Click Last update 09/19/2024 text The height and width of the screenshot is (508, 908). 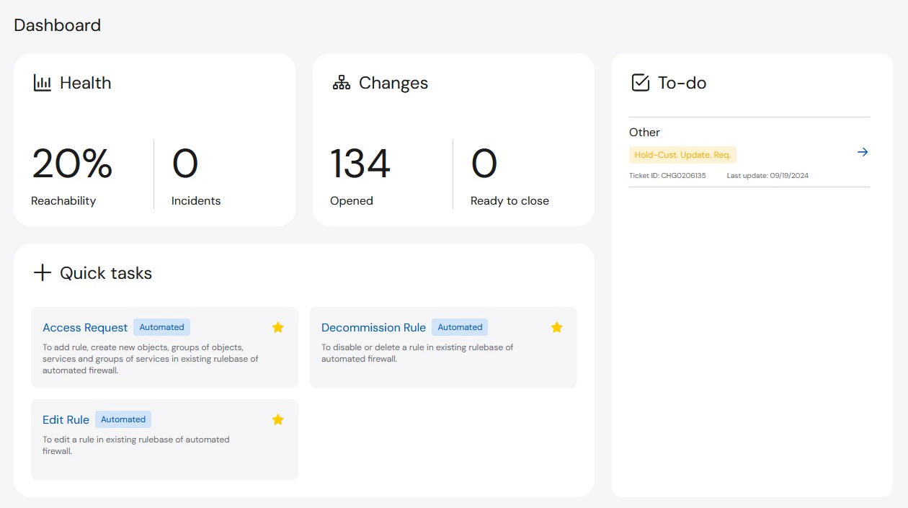[767, 176]
